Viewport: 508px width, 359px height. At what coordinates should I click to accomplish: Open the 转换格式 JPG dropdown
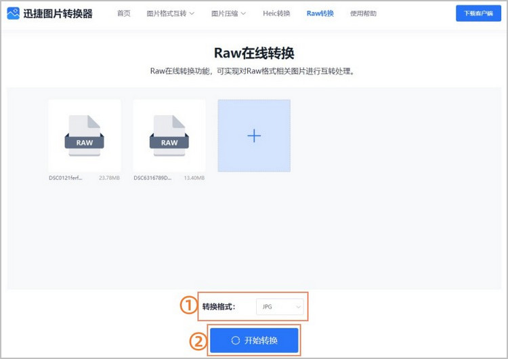click(280, 307)
